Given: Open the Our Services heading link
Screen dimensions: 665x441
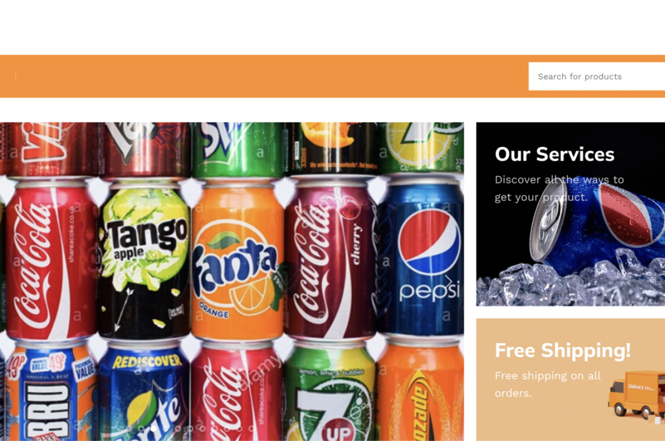Looking at the screenshot, I should [554, 154].
